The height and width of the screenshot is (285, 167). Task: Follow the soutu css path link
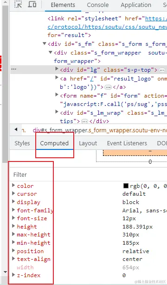pos(107,27)
